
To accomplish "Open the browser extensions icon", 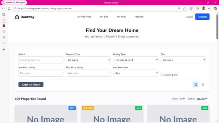I will [x=191, y=8].
